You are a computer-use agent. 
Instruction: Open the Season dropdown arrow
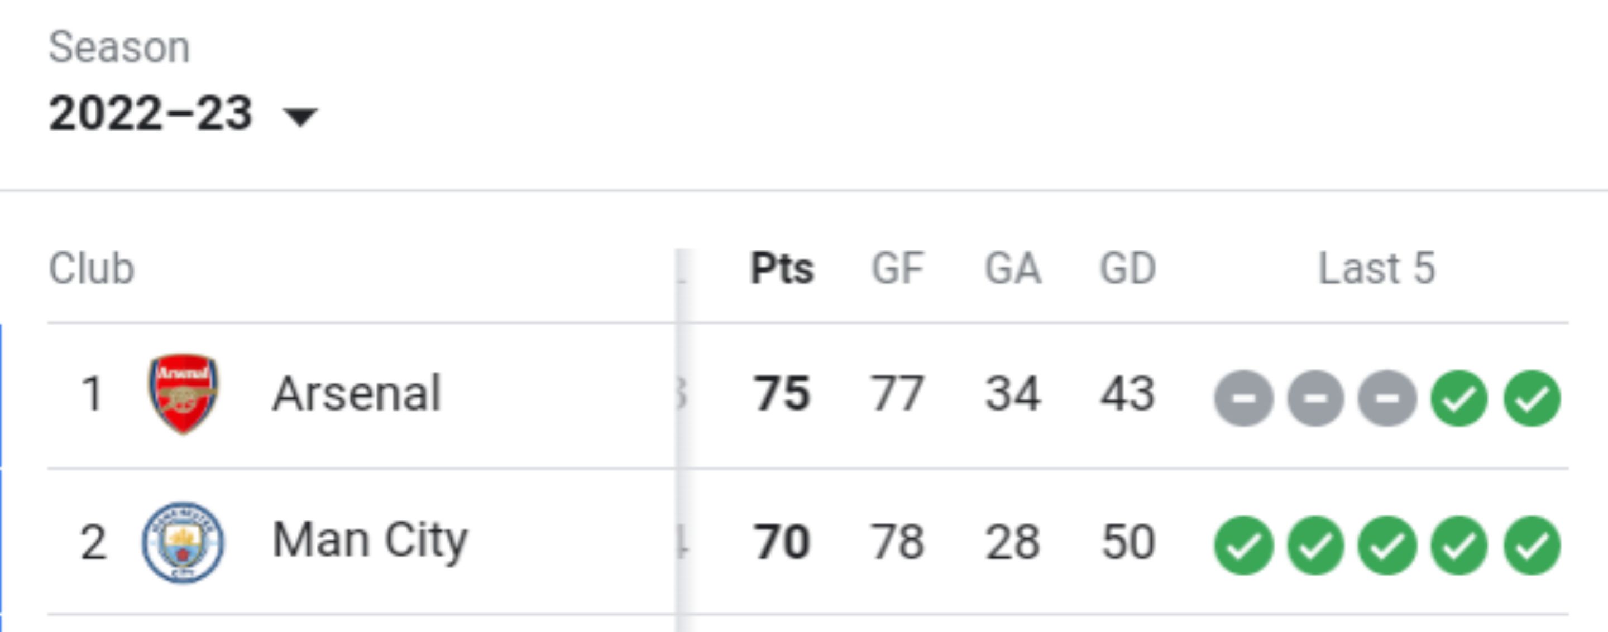pos(300,116)
